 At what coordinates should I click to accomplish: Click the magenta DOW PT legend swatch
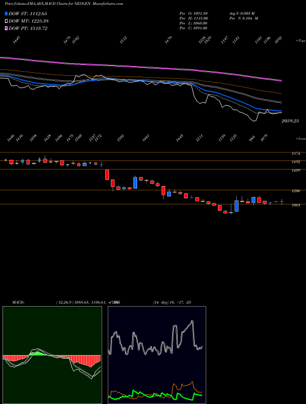[6, 29]
